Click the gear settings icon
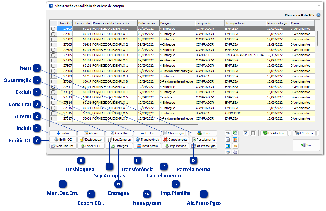This screenshot has width=326, height=211. (235, 152)
